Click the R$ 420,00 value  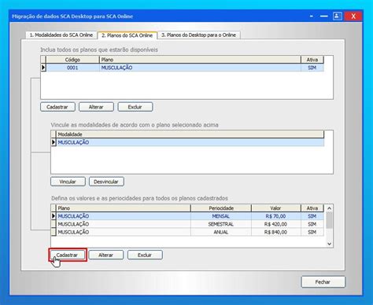(x=275, y=224)
